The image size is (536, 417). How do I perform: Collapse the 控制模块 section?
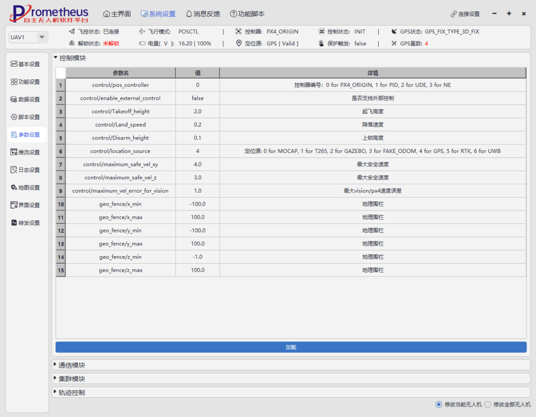pos(56,58)
